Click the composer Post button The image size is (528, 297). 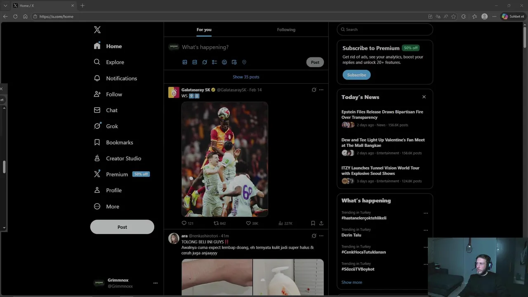(315, 62)
